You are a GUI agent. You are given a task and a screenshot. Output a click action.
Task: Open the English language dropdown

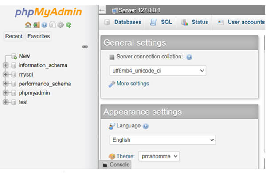(x=163, y=140)
